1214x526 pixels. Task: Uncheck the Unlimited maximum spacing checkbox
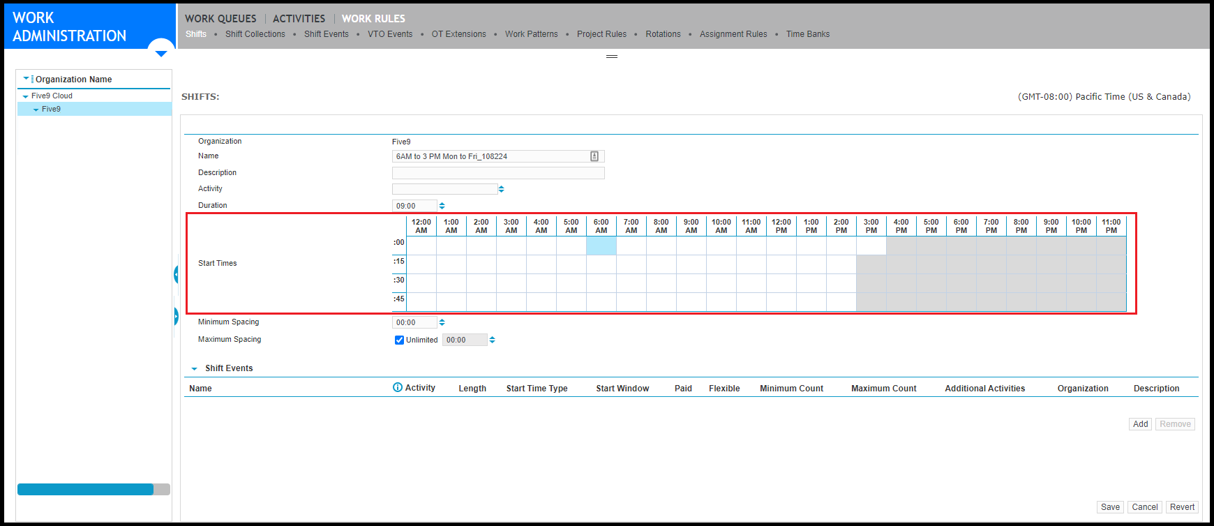(399, 340)
